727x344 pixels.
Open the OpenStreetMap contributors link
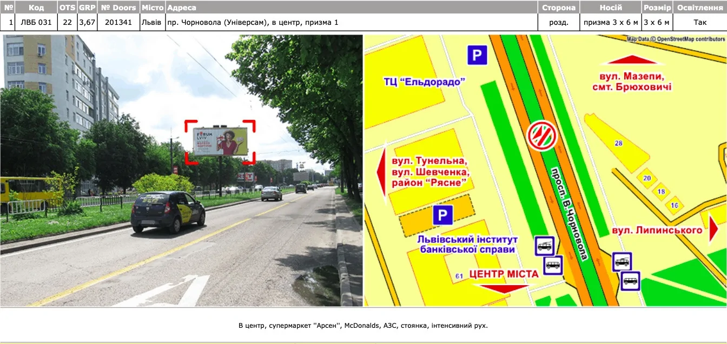click(690, 39)
